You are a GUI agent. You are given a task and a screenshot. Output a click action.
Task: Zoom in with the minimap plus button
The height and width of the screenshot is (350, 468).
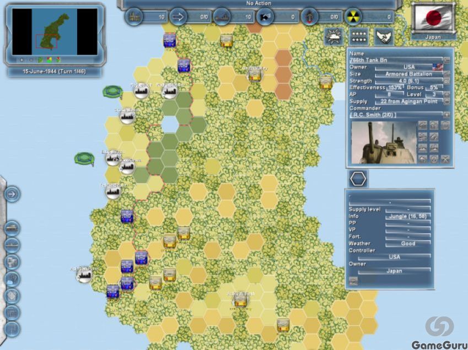pos(21,60)
